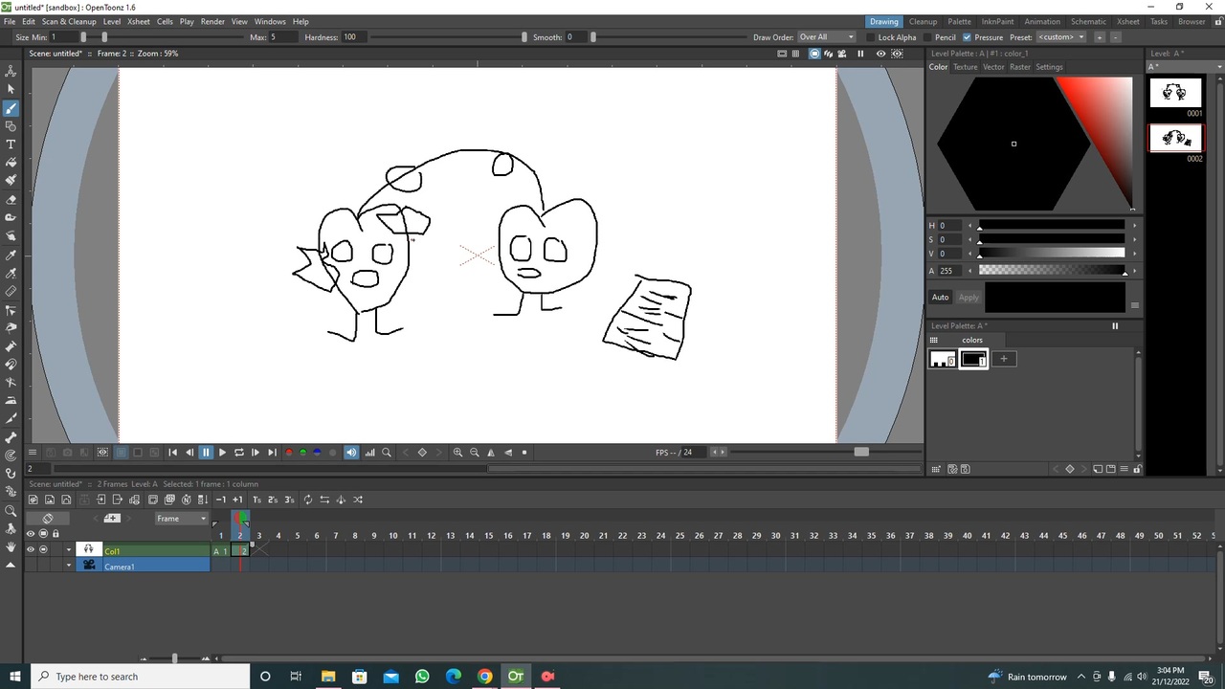
Task: Hide Col1 with its preview eye toggle
Action: pyautogui.click(x=30, y=550)
